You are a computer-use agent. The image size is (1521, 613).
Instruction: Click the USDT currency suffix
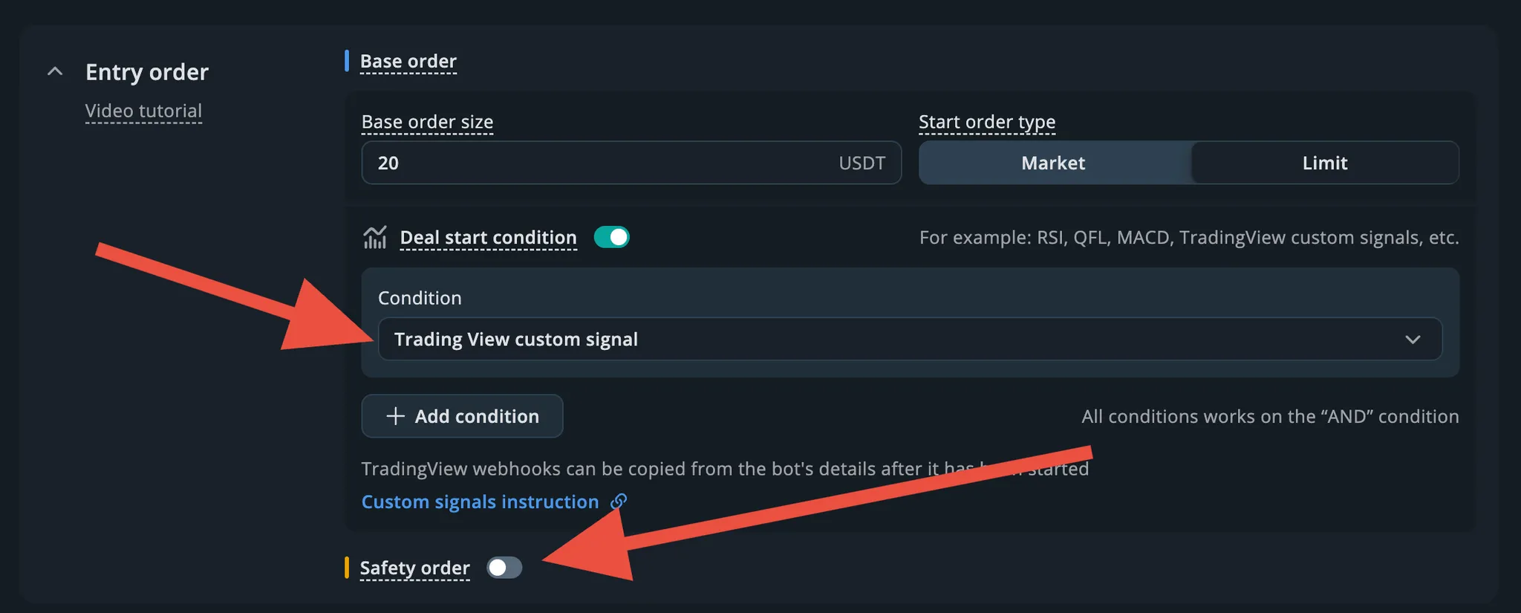pos(862,163)
